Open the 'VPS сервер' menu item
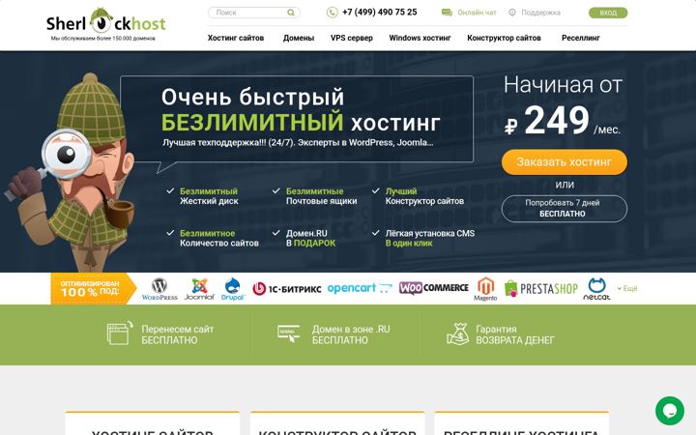The width and height of the screenshot is (696, 435). click(x=352, y=38)
